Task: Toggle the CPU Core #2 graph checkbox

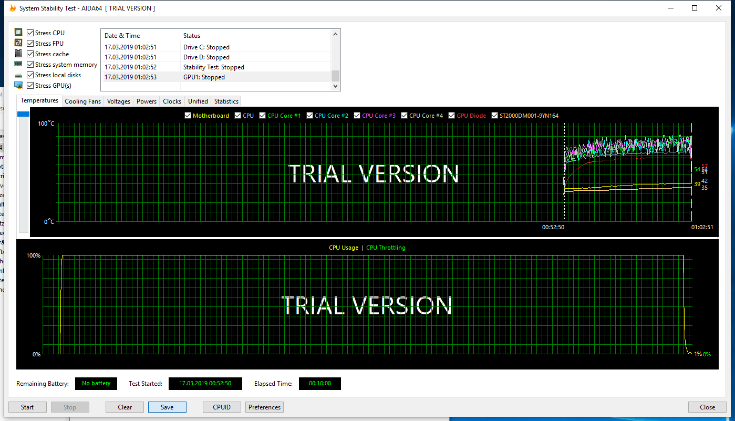Action: pos(310,116)
